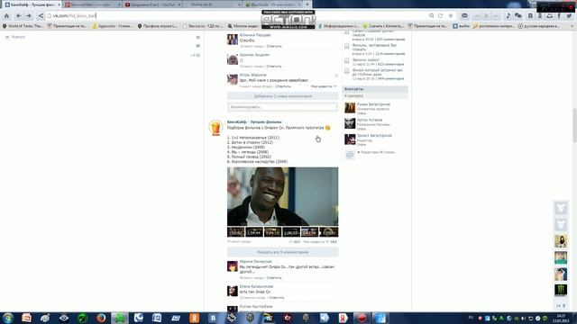Open КиноКайф community avatar
This screenshot has width=577, height=324.
pyautogui.click(x=215, y=128)
